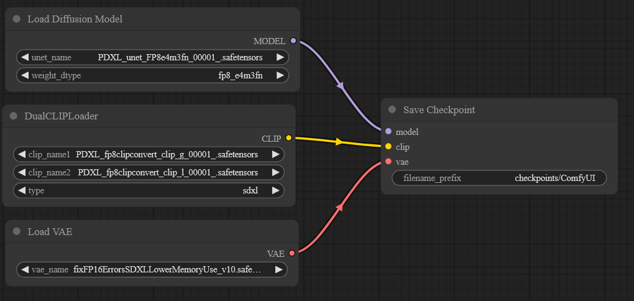Click next arrow on weight_dtype

pyautogui.click(x=280, y=75)
